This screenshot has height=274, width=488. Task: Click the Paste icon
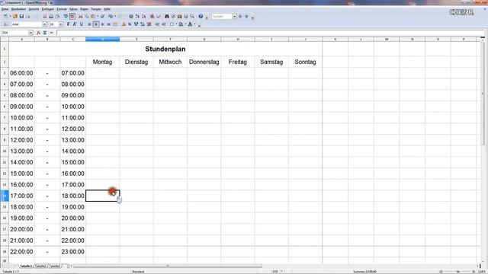[x=93, y=16]
